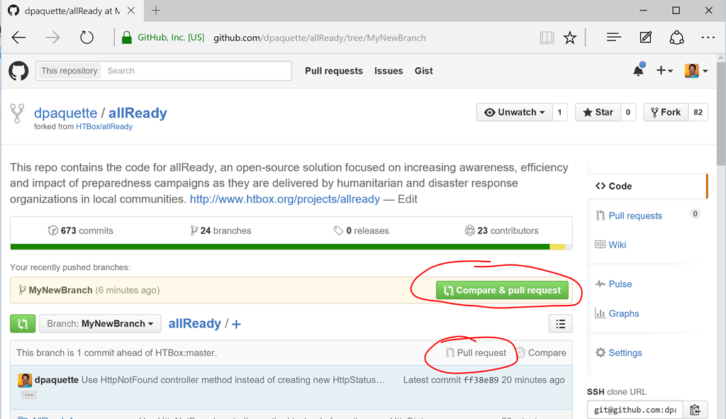Viewport: 726px width, 419px height.
Task: Open the htbox.org projects link
Action: (285, 199)
